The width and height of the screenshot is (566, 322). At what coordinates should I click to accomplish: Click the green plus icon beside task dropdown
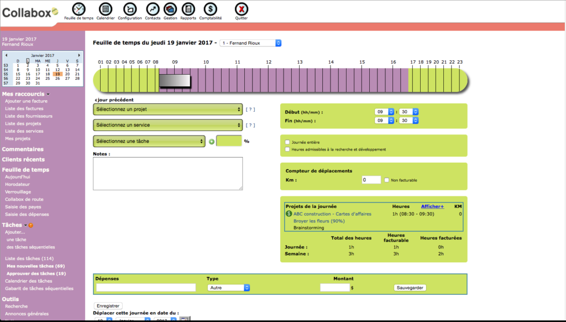click(211, 142)
